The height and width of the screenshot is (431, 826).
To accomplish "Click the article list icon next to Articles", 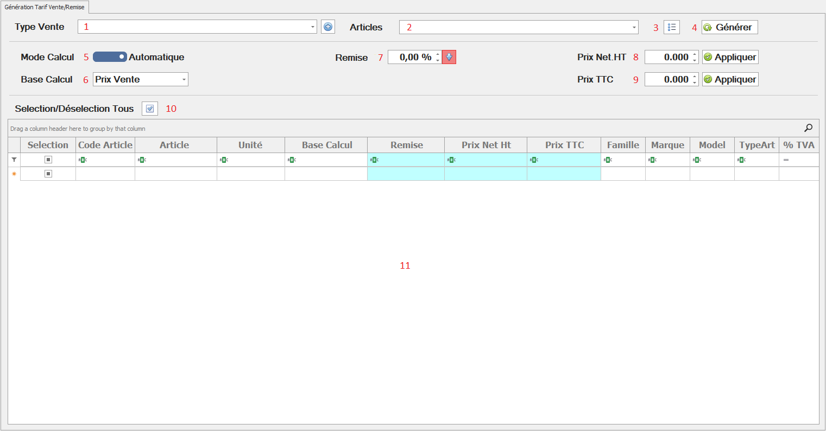I will point(672,27).
